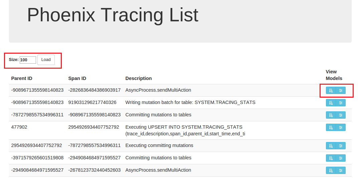This screenshot has width=364, height=178.
Task: Click sort-bars icon for span -2678123732440452603
Action: coord(331,170)
